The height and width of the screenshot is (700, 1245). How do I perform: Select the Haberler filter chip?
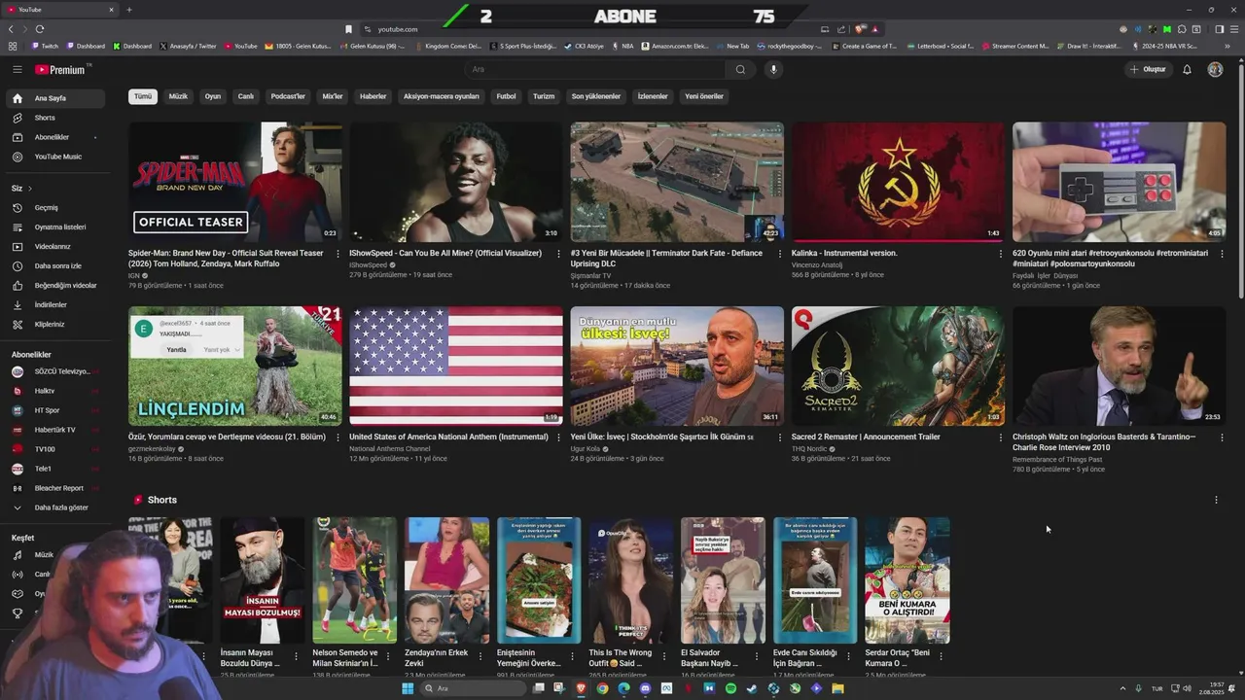[x=373, y=96]
